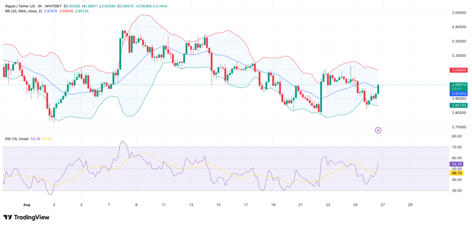Click the 13 date label on time axis

click(x=191, y=205)
